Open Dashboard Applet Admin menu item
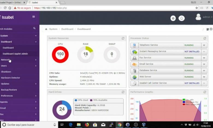 click(15, 54)
